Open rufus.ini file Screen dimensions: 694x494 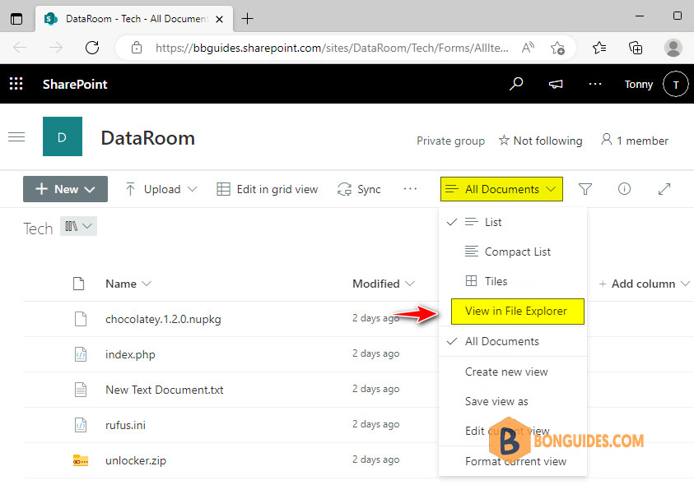125,425
